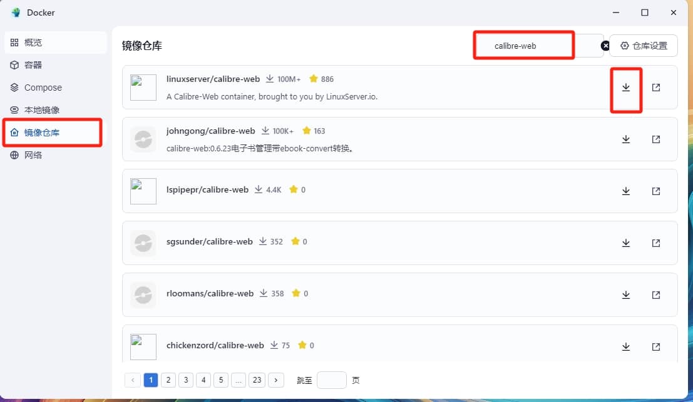Open 容器 containers section
The image size is (693, 402).
point(56,65)
